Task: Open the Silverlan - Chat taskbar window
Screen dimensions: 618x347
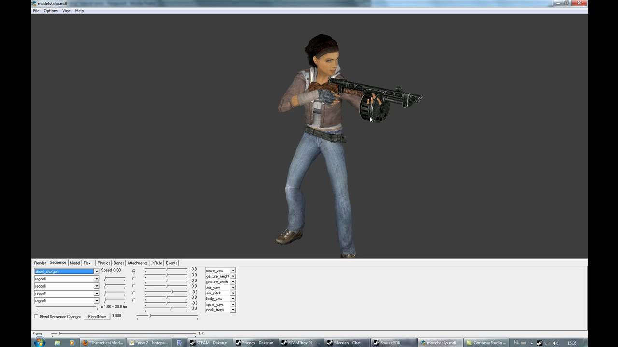Action: click(x=348, y=343)
